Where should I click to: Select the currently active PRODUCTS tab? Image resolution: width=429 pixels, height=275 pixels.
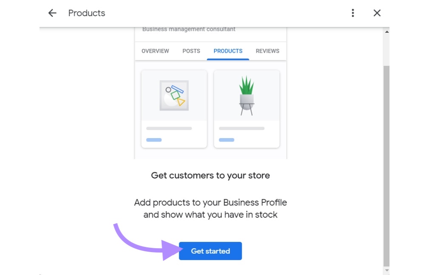(228, 51)
